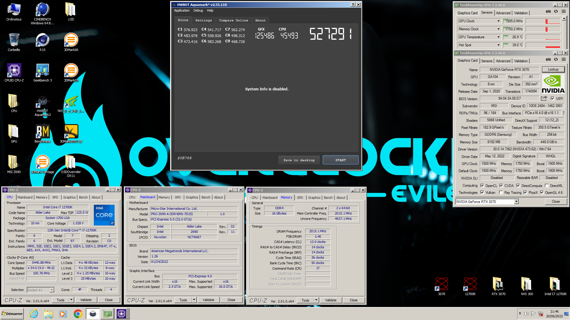Open the Corbeille recycle bin icon
The height and width of the screenshot is (320, 570).
tap(14, 42)
